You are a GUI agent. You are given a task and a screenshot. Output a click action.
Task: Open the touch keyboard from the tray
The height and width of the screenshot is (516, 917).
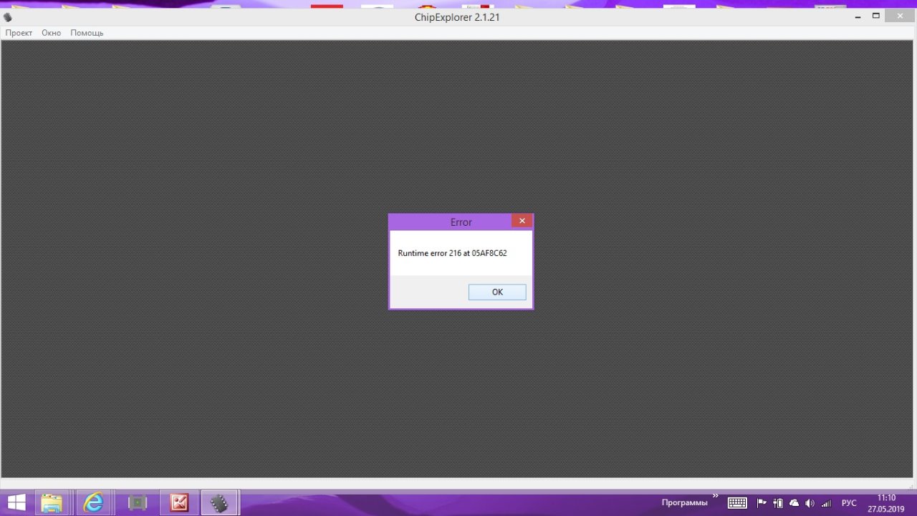pyautogui.click(x=737, y=503)
